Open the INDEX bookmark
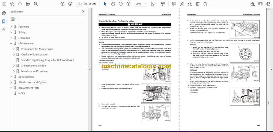 tap(21, 93)
